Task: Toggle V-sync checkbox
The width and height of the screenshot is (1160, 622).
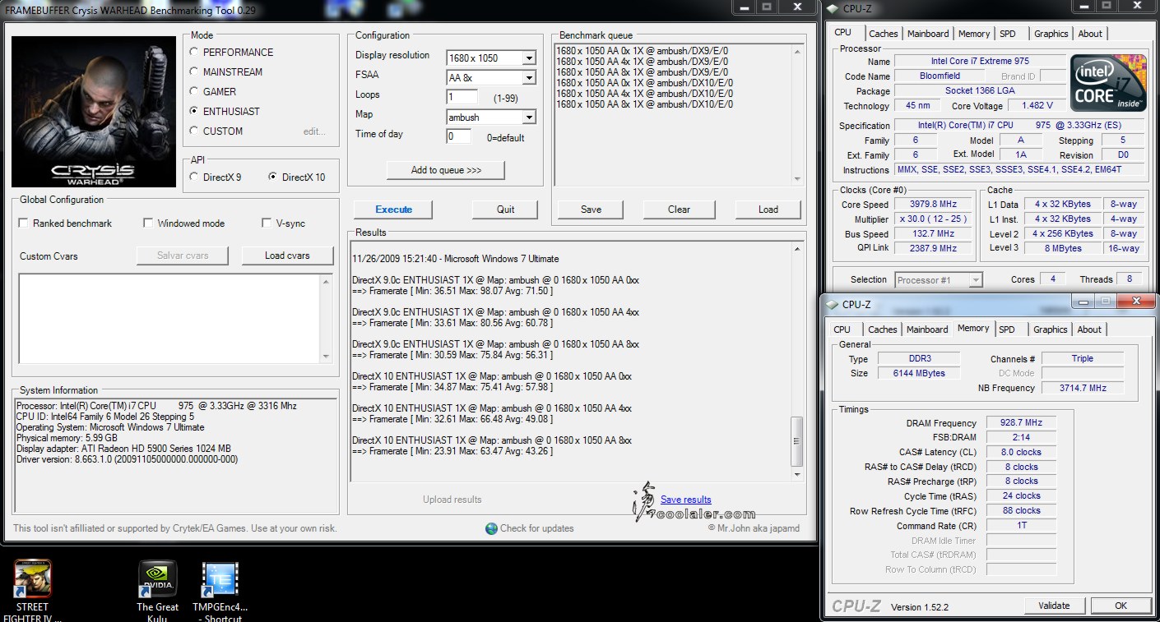Action: [267, 223]
